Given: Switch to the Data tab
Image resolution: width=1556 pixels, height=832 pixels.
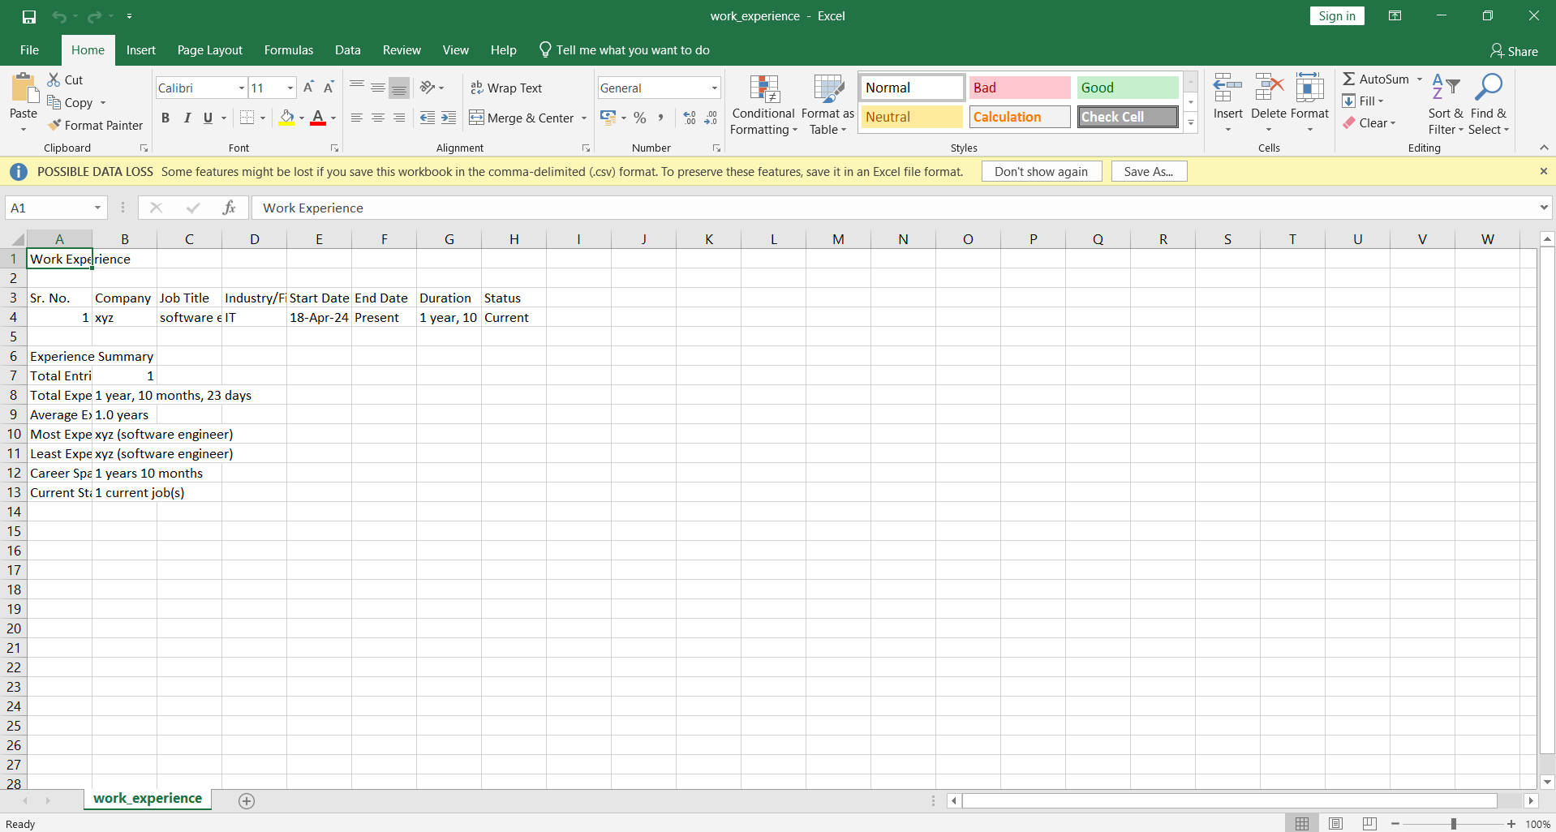Looking at the screenshot, I should pos(348,50).
